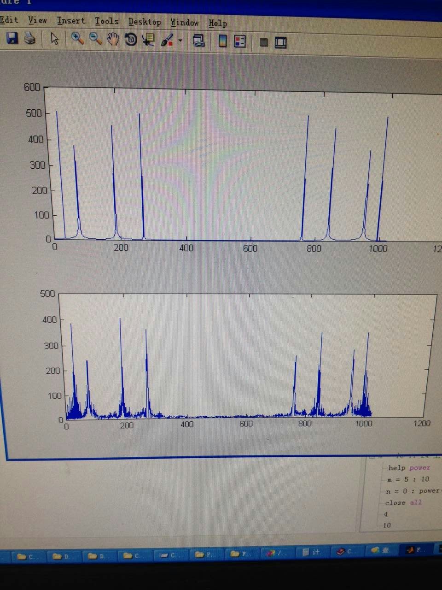The width and height of the screenshot is (442, 590).
Task: Select the '4' history entry
Action: coord(386,514)
